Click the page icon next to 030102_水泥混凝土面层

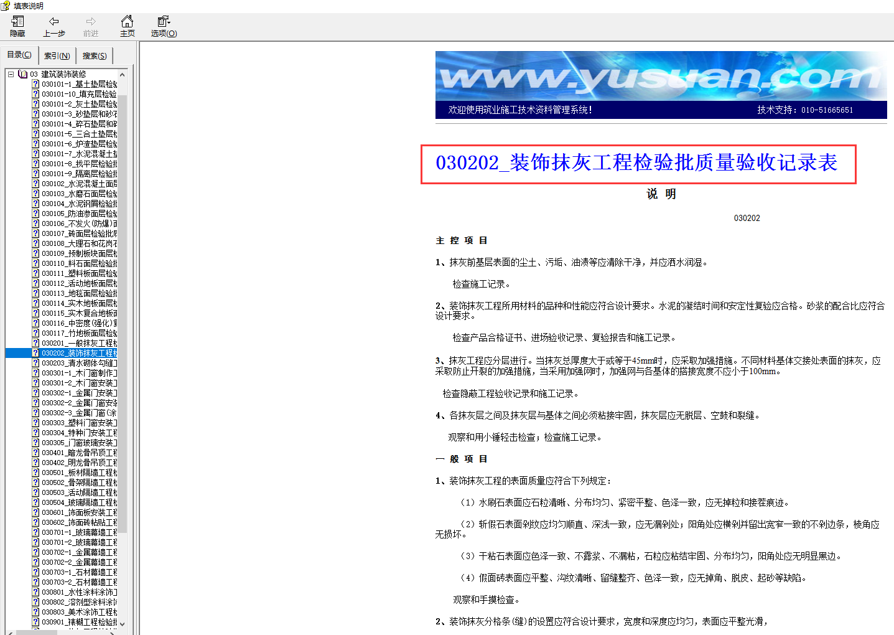35,184
